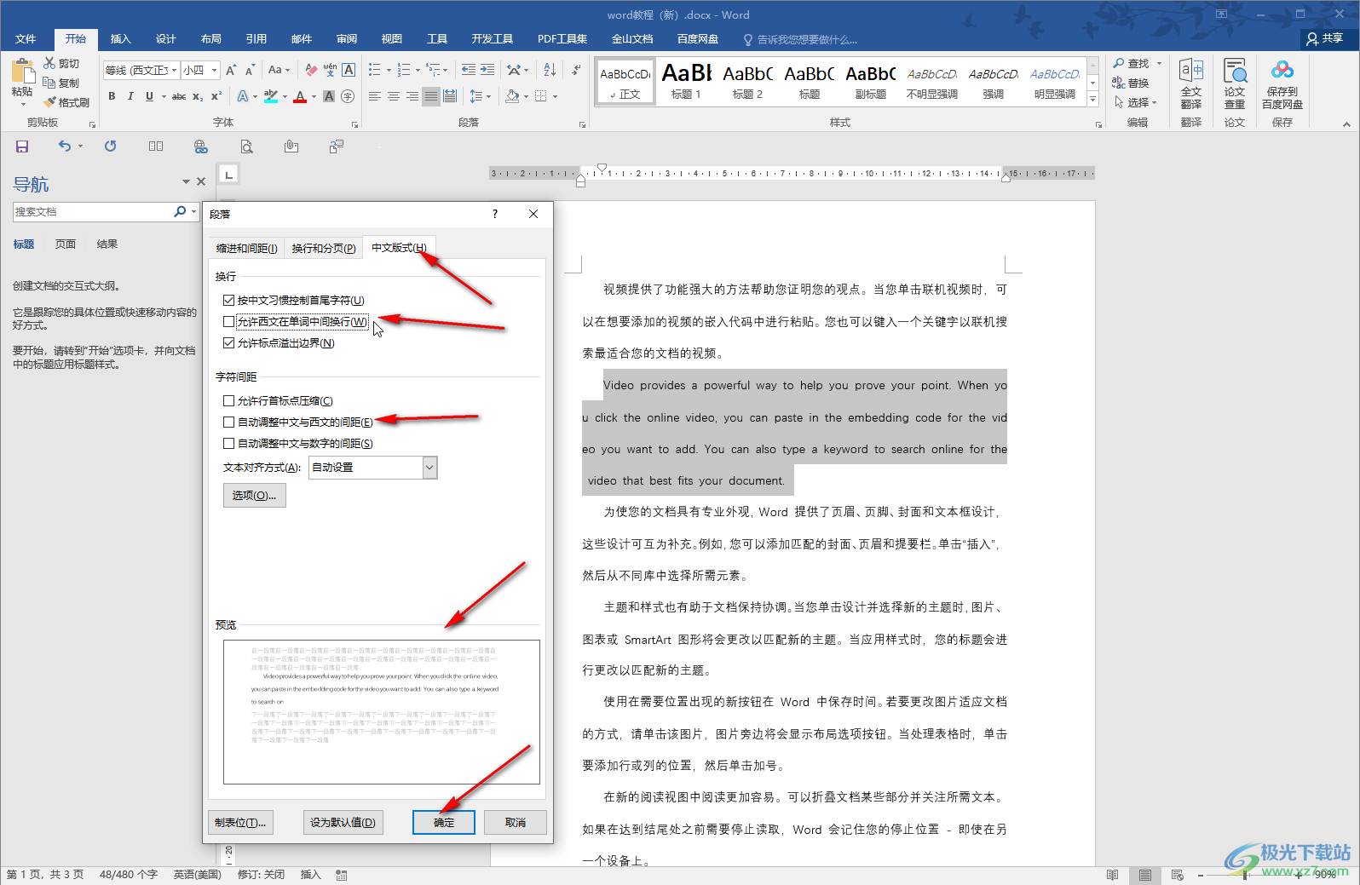Click the sort (A-Z) icon
This screenshot has width=1360, height=885.
(550, 70)
